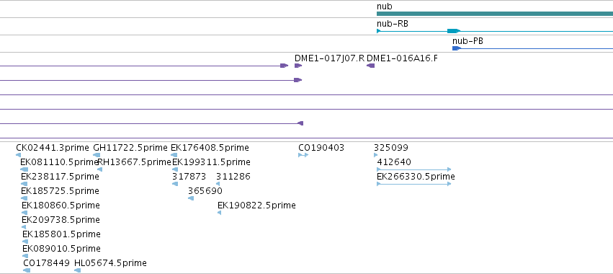Select the DME1-016A16.F purple arrow marker
613x274 pixels.
pos(371,66)
